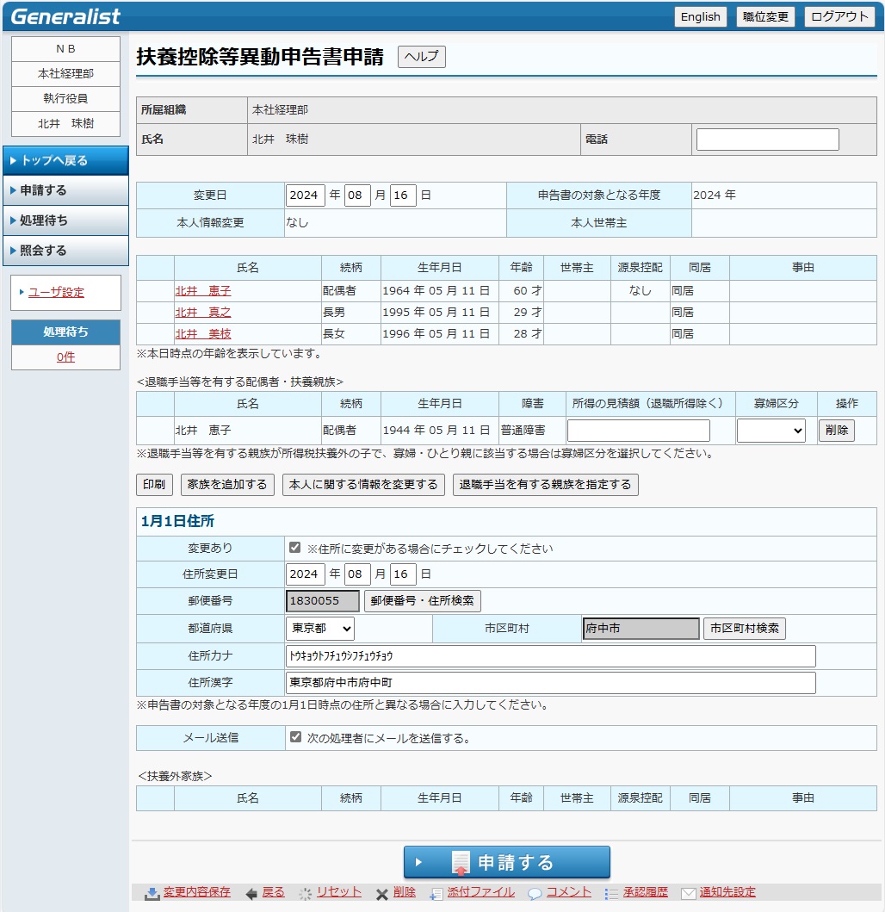This screenshot has width=885, height=912.
Task: Click the 郵便番号・住所検索 button
Action: 423,601
